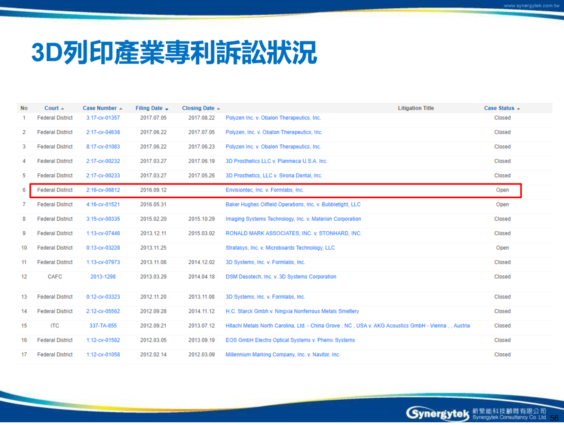
Task: Open 'Imaging Systems Technology v. Materion Corporation'
Action: 293,219
